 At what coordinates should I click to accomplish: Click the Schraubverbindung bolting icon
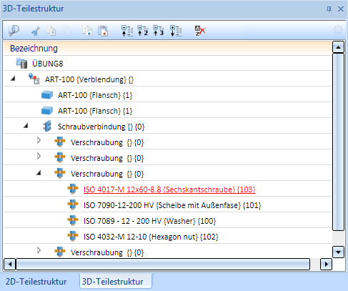[x=47, y=126]
